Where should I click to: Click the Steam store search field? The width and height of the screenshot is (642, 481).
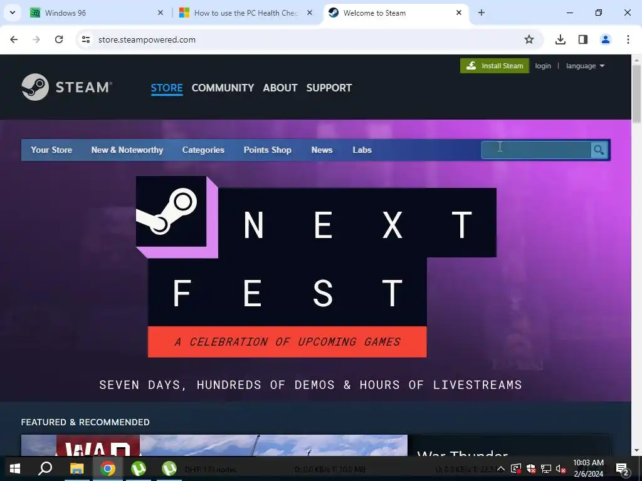coord(536,150)
